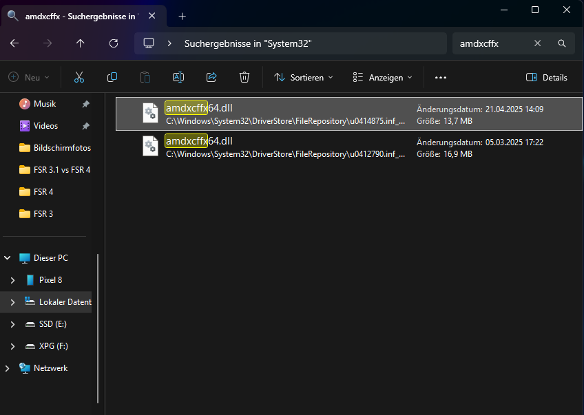Go forward with the right arrow
This screenshot has height=415, width=584.
[x=48, y=43]
